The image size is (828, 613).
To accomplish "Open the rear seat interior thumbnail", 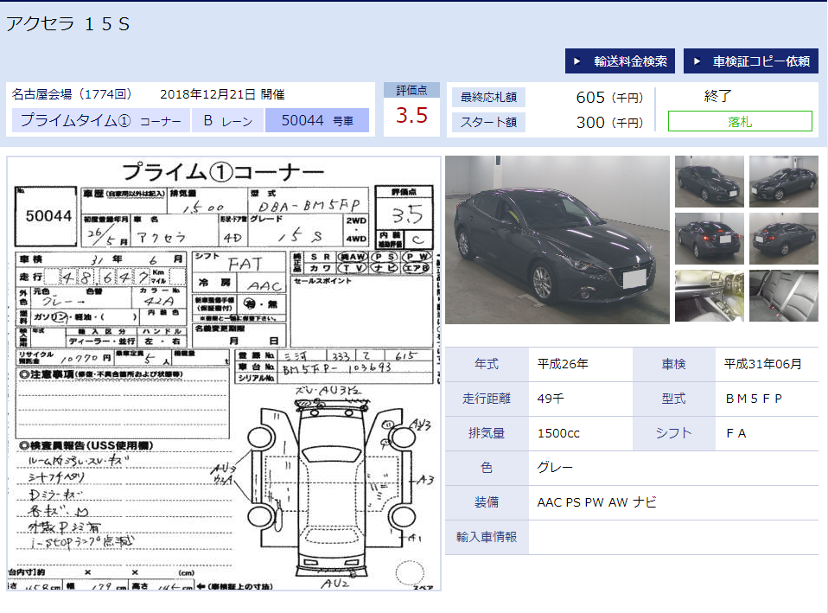I will pos(783,296).
